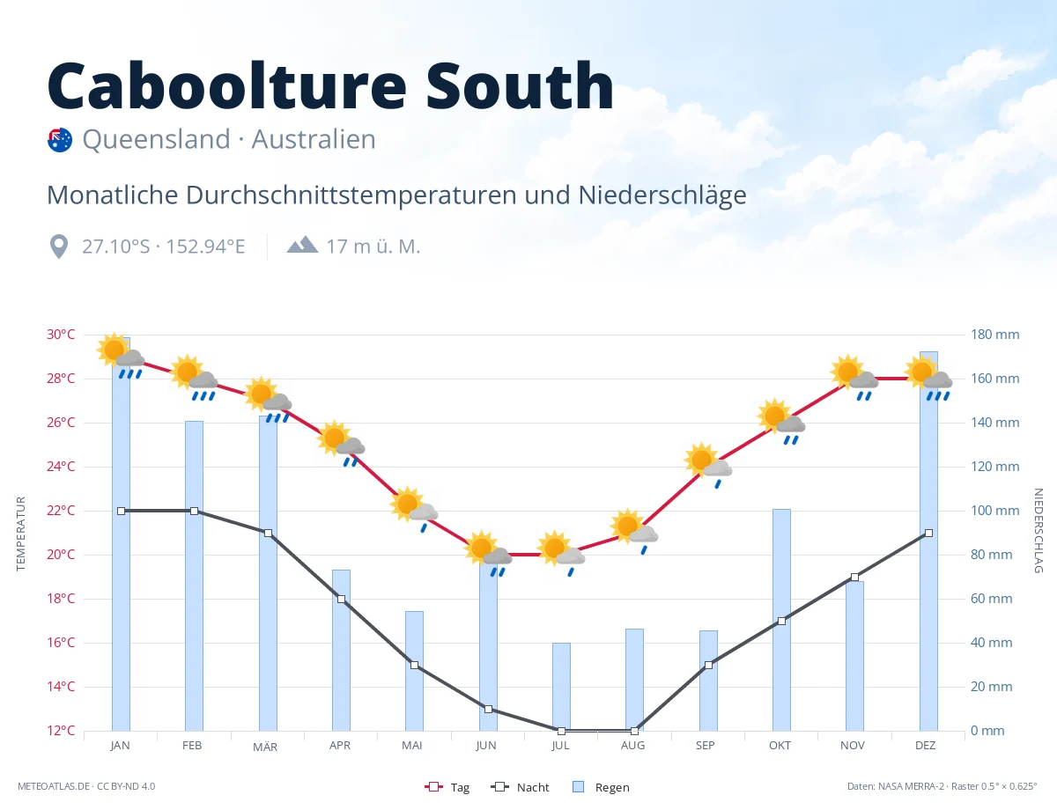Viewport: 1057px width, 810px height.
Task: Click March night temperature marker at 21°C
Action: [268, 533]
